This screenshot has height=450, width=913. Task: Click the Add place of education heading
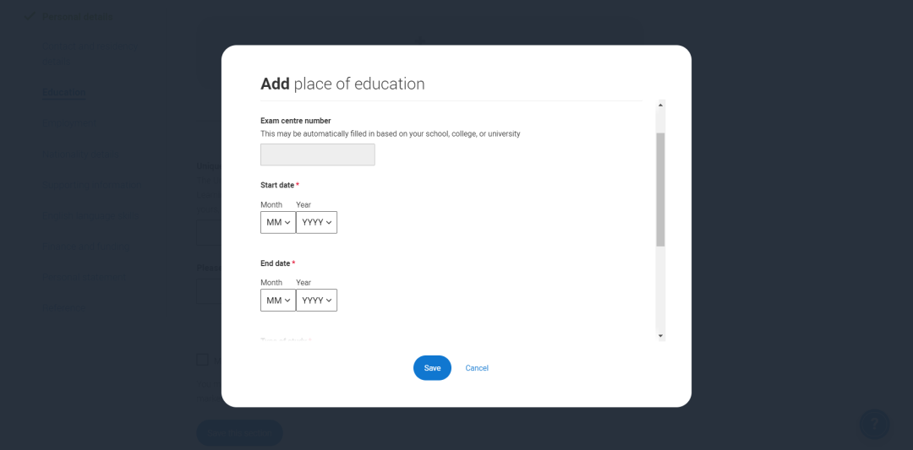click(x=342, y=84)
